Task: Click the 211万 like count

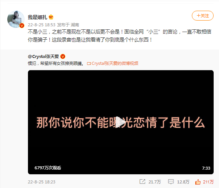Action: 208,182
